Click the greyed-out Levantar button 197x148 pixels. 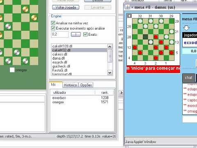(x=98, y=7)
